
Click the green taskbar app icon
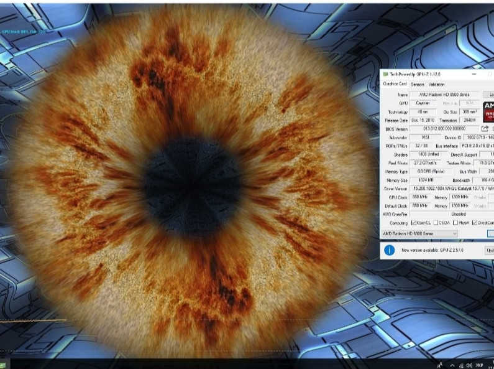pyautogui.click(x=4, y=365)
